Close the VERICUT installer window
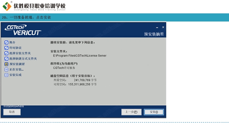The width and height of the screenshot is (229, 129). [163, 27]
